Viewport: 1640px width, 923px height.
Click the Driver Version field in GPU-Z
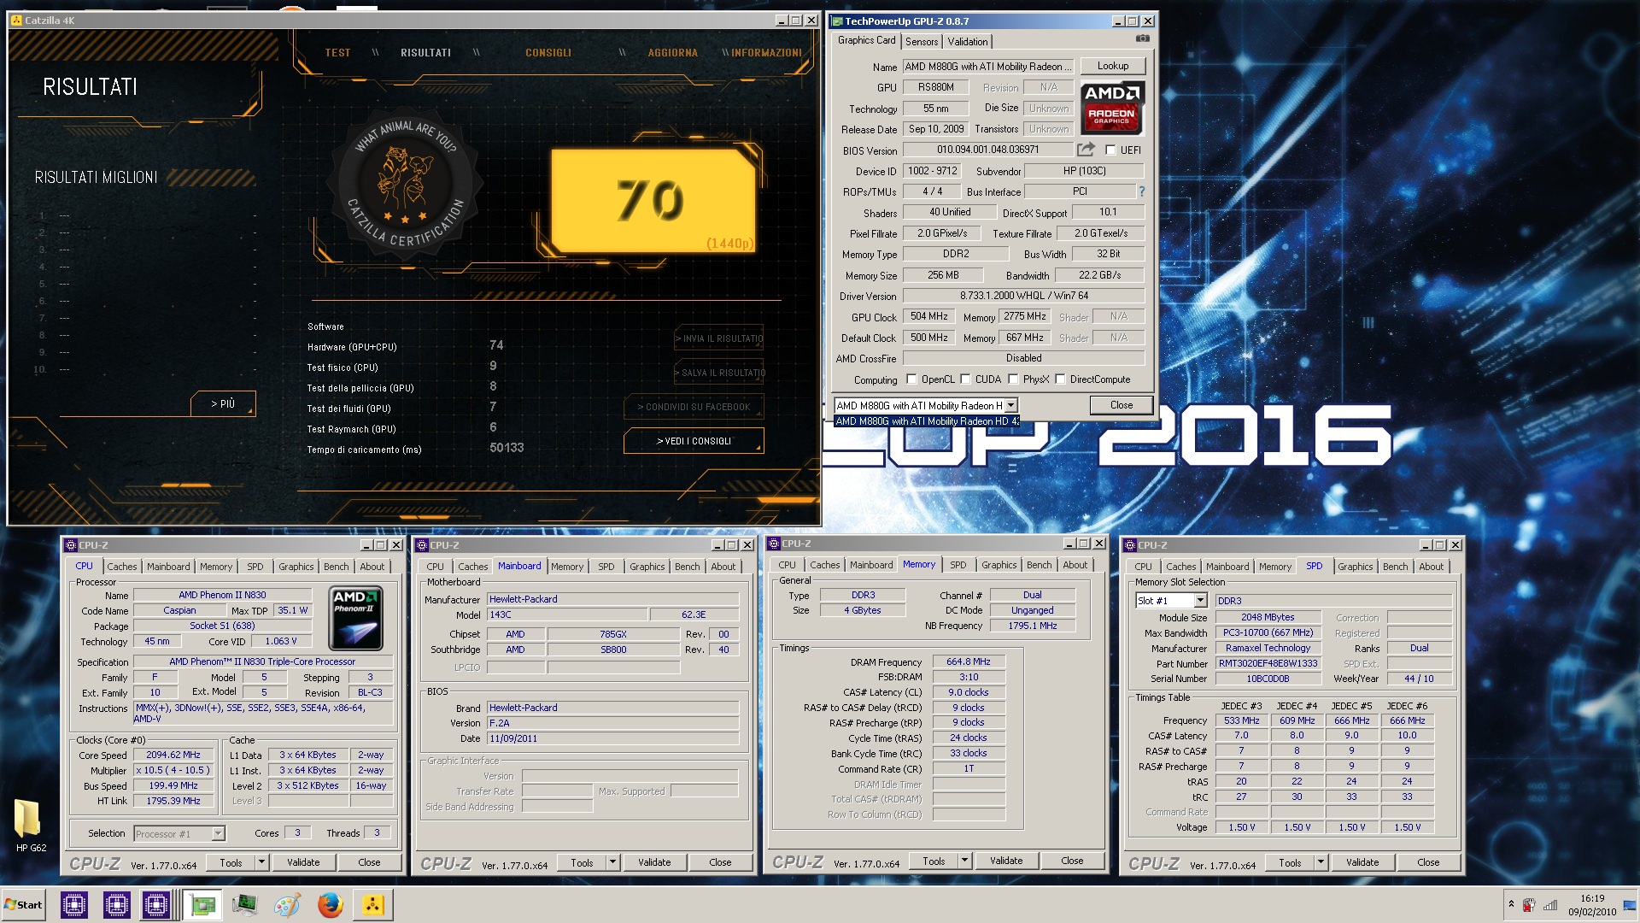[x=1023, y=296]
